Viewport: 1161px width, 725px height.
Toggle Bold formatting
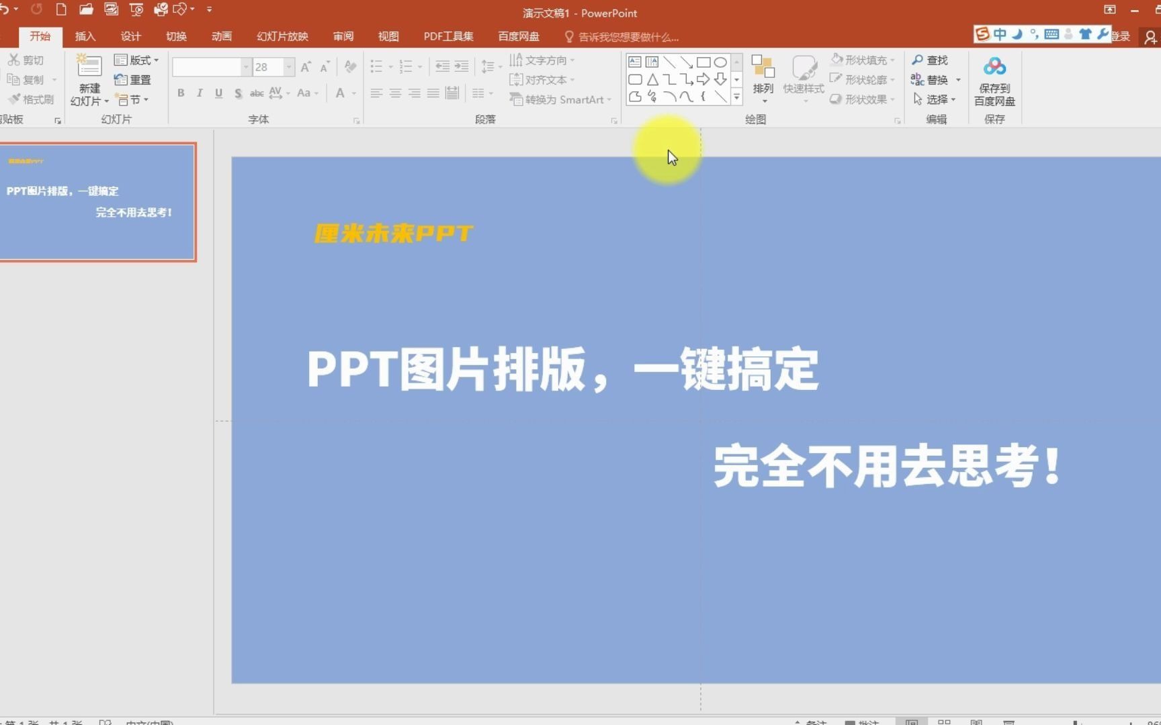tap(181, 93)
